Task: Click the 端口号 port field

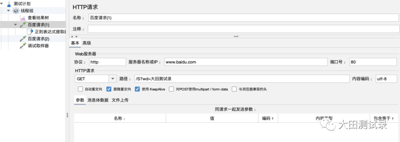Action: pyautogui.click(x=373, y=62)
